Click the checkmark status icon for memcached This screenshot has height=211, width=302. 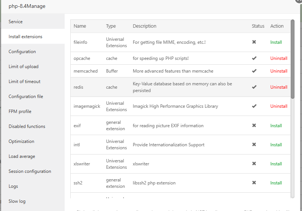pos(254,71)
